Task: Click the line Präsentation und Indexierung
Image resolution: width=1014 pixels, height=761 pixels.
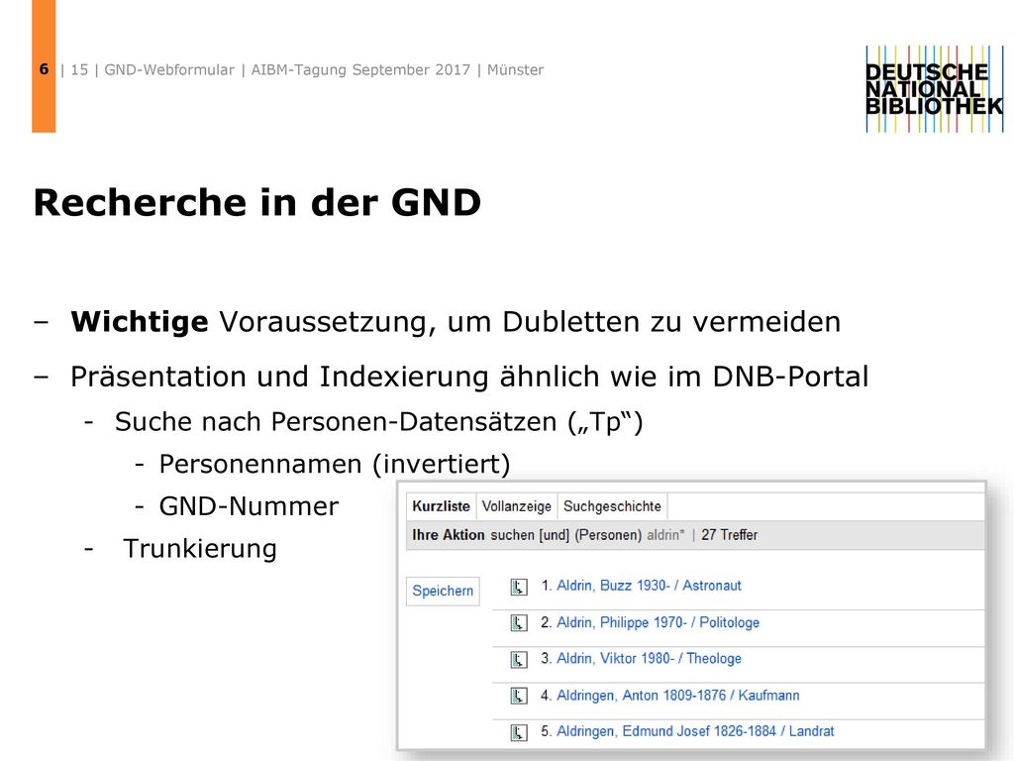Action: click(x=469, y=377)
